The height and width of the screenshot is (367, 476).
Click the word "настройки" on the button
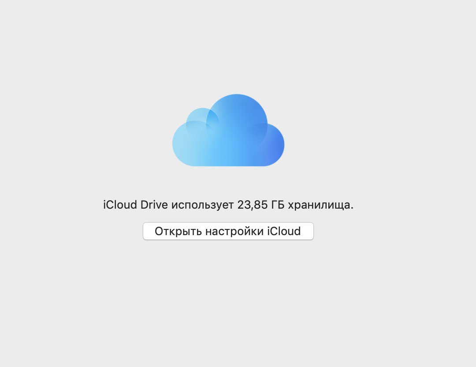pos(234,232)
